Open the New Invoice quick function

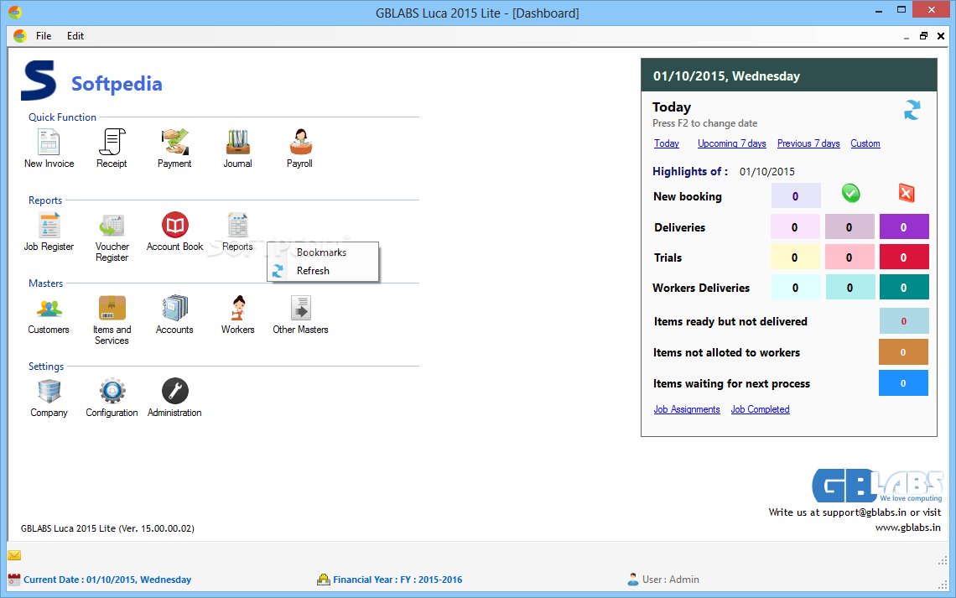(49, 148)
